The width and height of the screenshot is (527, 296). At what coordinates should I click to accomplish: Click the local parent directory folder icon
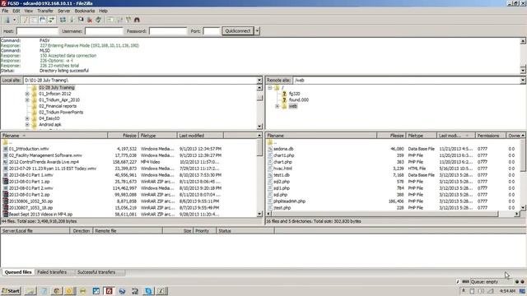pyautogui.click(x=6, y=142)
